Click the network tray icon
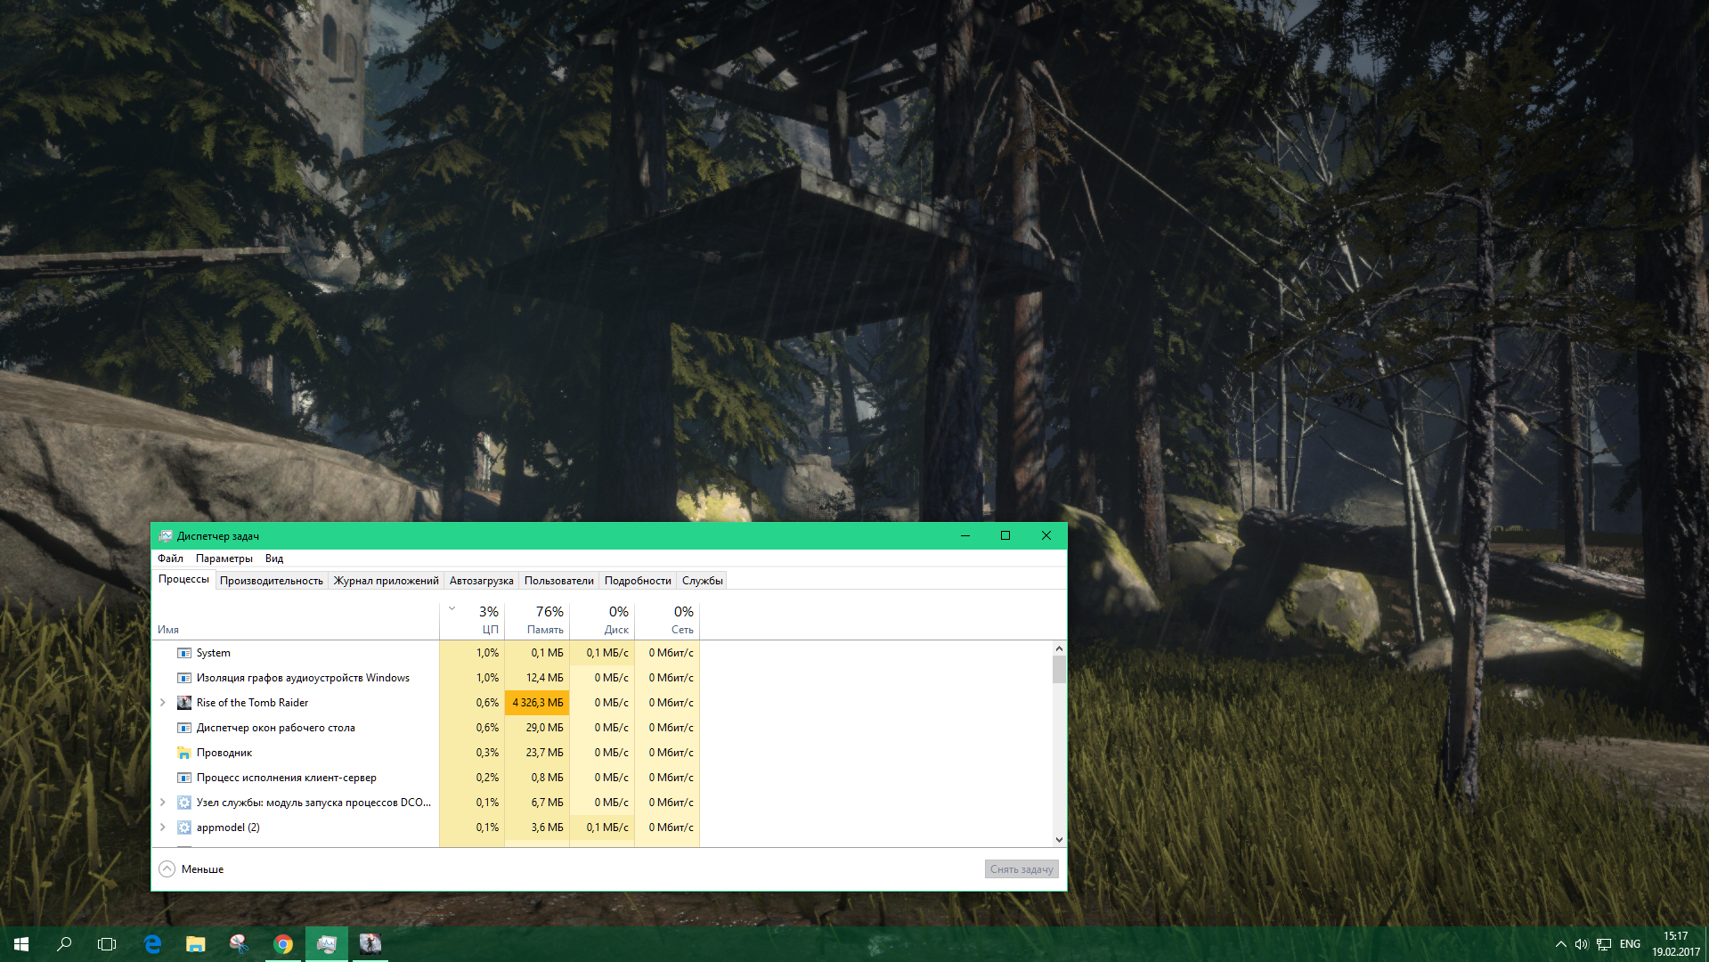 (x=1604, y=944)
